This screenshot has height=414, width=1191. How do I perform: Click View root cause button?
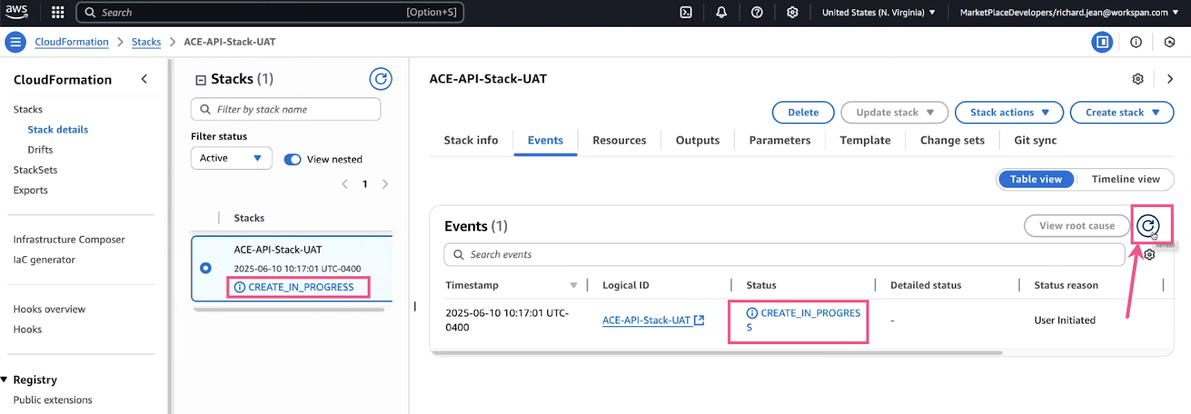1077,226
